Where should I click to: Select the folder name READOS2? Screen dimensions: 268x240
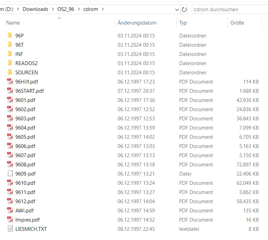coord(27,63)
